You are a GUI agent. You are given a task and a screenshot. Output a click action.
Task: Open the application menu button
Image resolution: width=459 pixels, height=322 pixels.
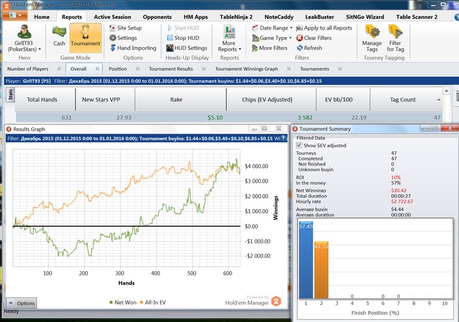point(15,16)
